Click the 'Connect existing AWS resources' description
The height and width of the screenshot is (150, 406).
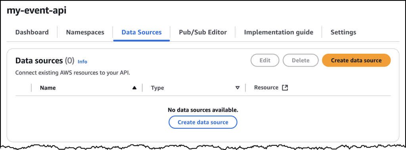(x=73, y=73)
